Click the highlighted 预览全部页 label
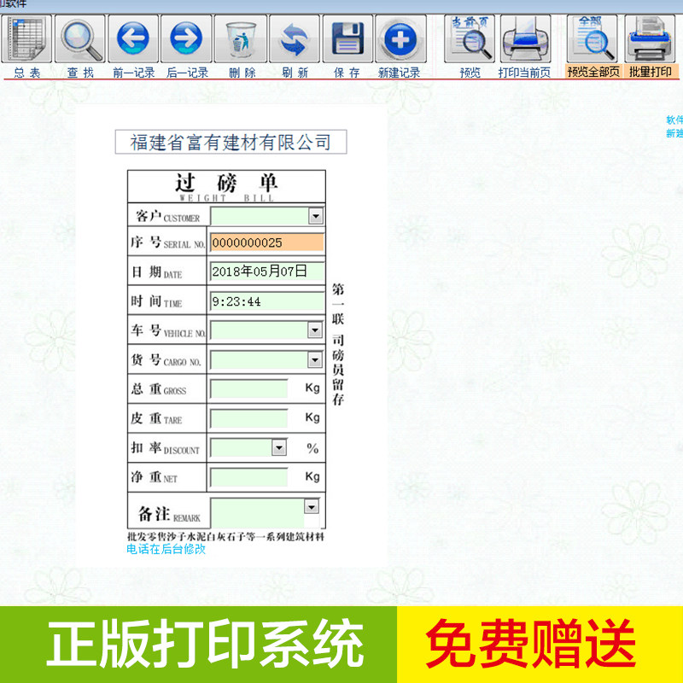Viewport: 683px width, 683px height. [593, 72]
